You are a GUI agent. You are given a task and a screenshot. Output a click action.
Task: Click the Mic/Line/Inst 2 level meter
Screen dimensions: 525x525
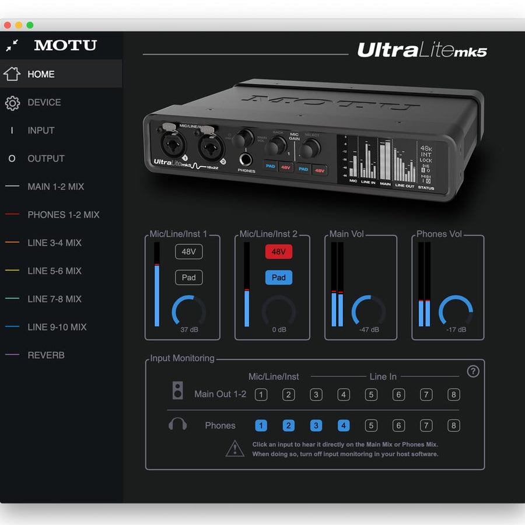(x=247, y=284)
